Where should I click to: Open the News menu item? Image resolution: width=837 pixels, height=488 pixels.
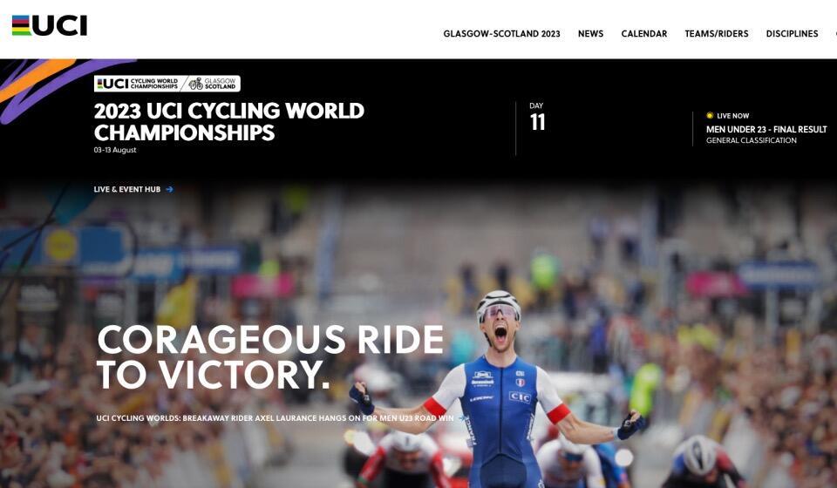(590, 34)
